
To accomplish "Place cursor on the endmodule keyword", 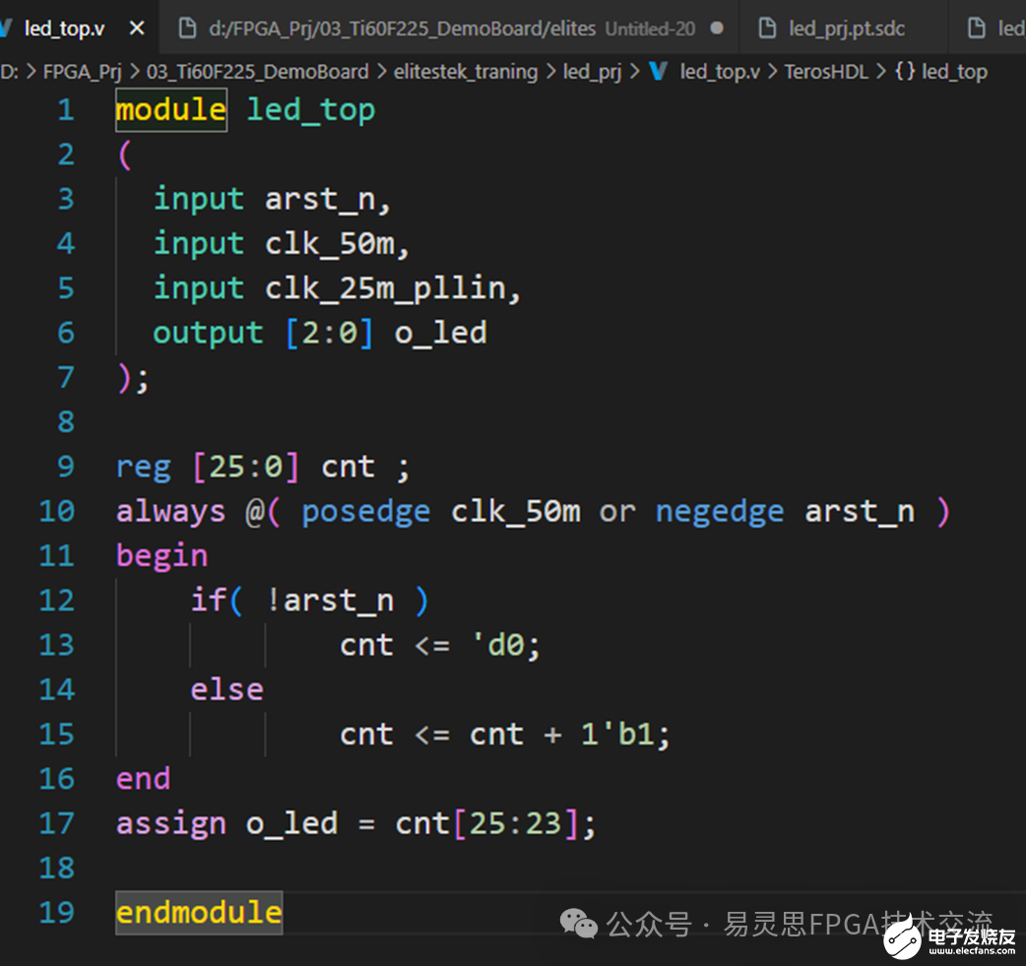I will pyautogui.click(x=198, y=912).
